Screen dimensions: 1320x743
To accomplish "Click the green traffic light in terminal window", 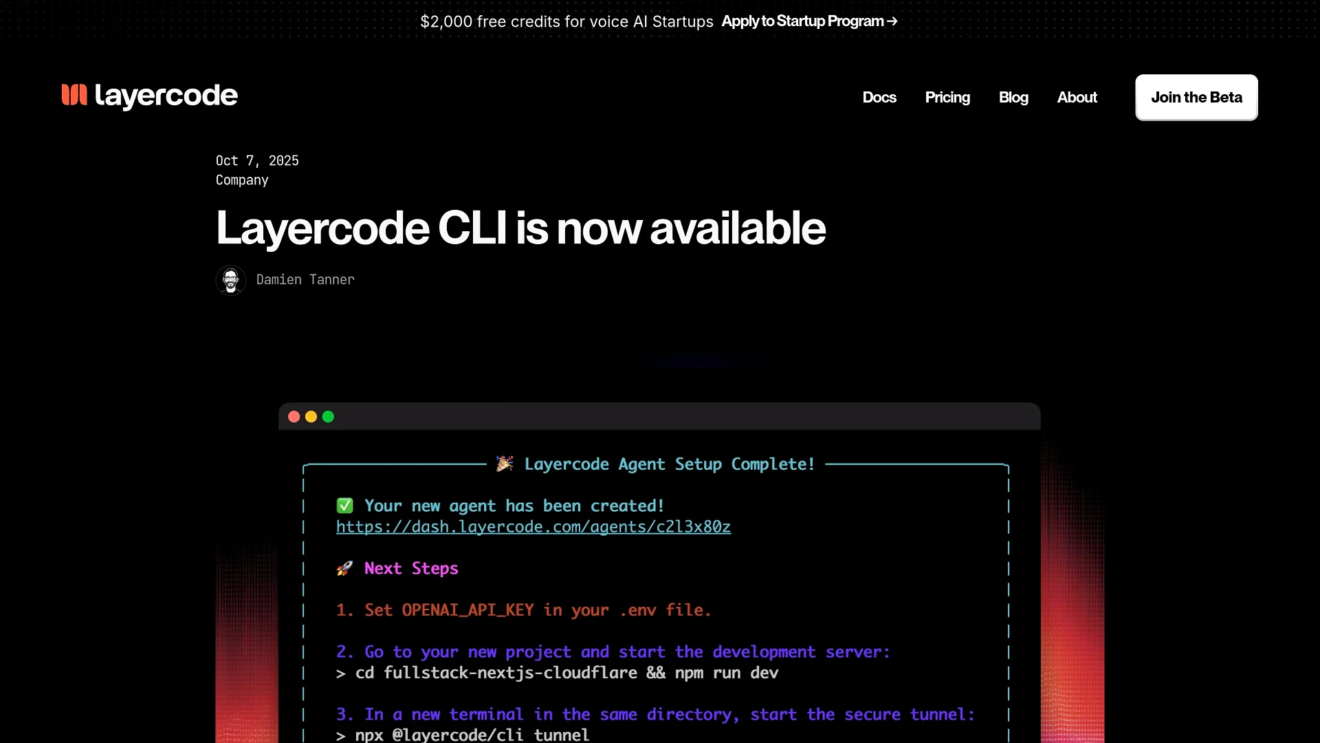I will (x=328, y=416).
